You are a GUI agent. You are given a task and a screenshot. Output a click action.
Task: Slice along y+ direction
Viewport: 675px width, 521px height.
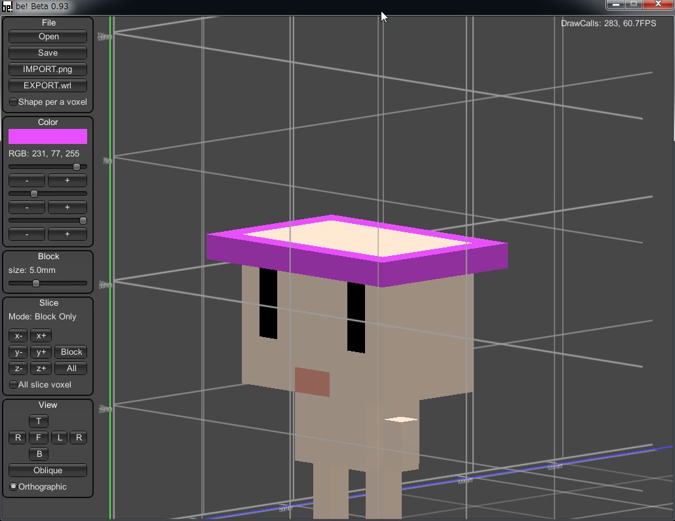[x=41, y=352]
